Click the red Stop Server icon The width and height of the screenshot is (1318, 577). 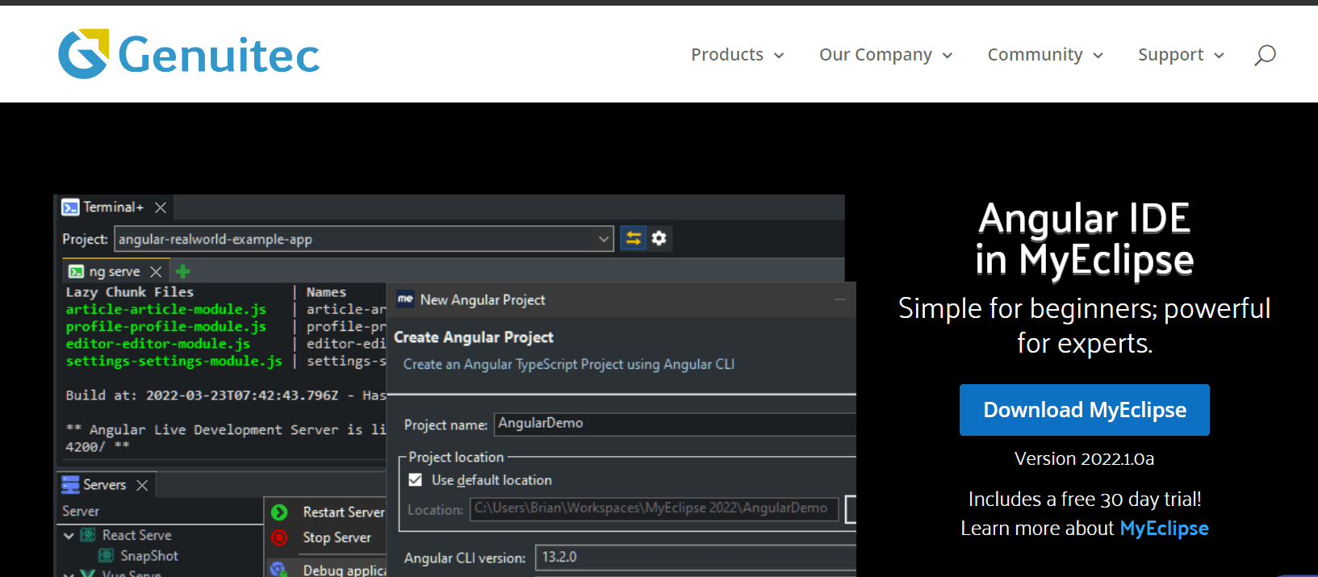[279, 537]
